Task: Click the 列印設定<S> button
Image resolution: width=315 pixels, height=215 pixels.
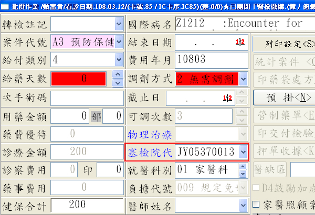Action: click(283, 42)
